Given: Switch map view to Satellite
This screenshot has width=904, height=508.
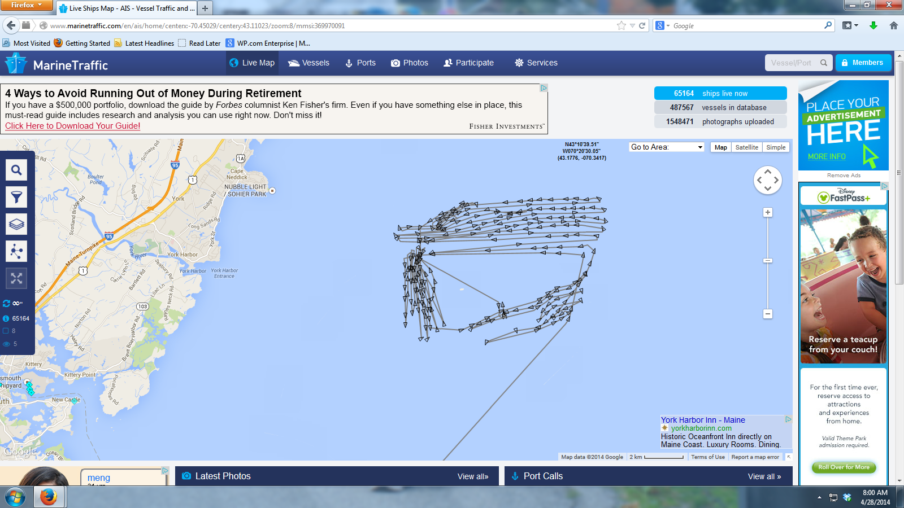Looking at the screenshot, I should [746, 147].
